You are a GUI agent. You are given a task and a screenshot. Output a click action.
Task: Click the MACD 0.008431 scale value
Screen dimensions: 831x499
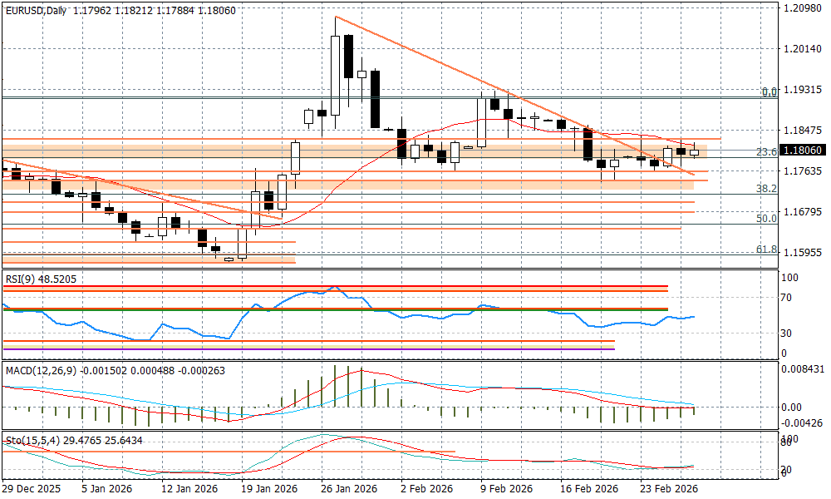coord(802,369)
